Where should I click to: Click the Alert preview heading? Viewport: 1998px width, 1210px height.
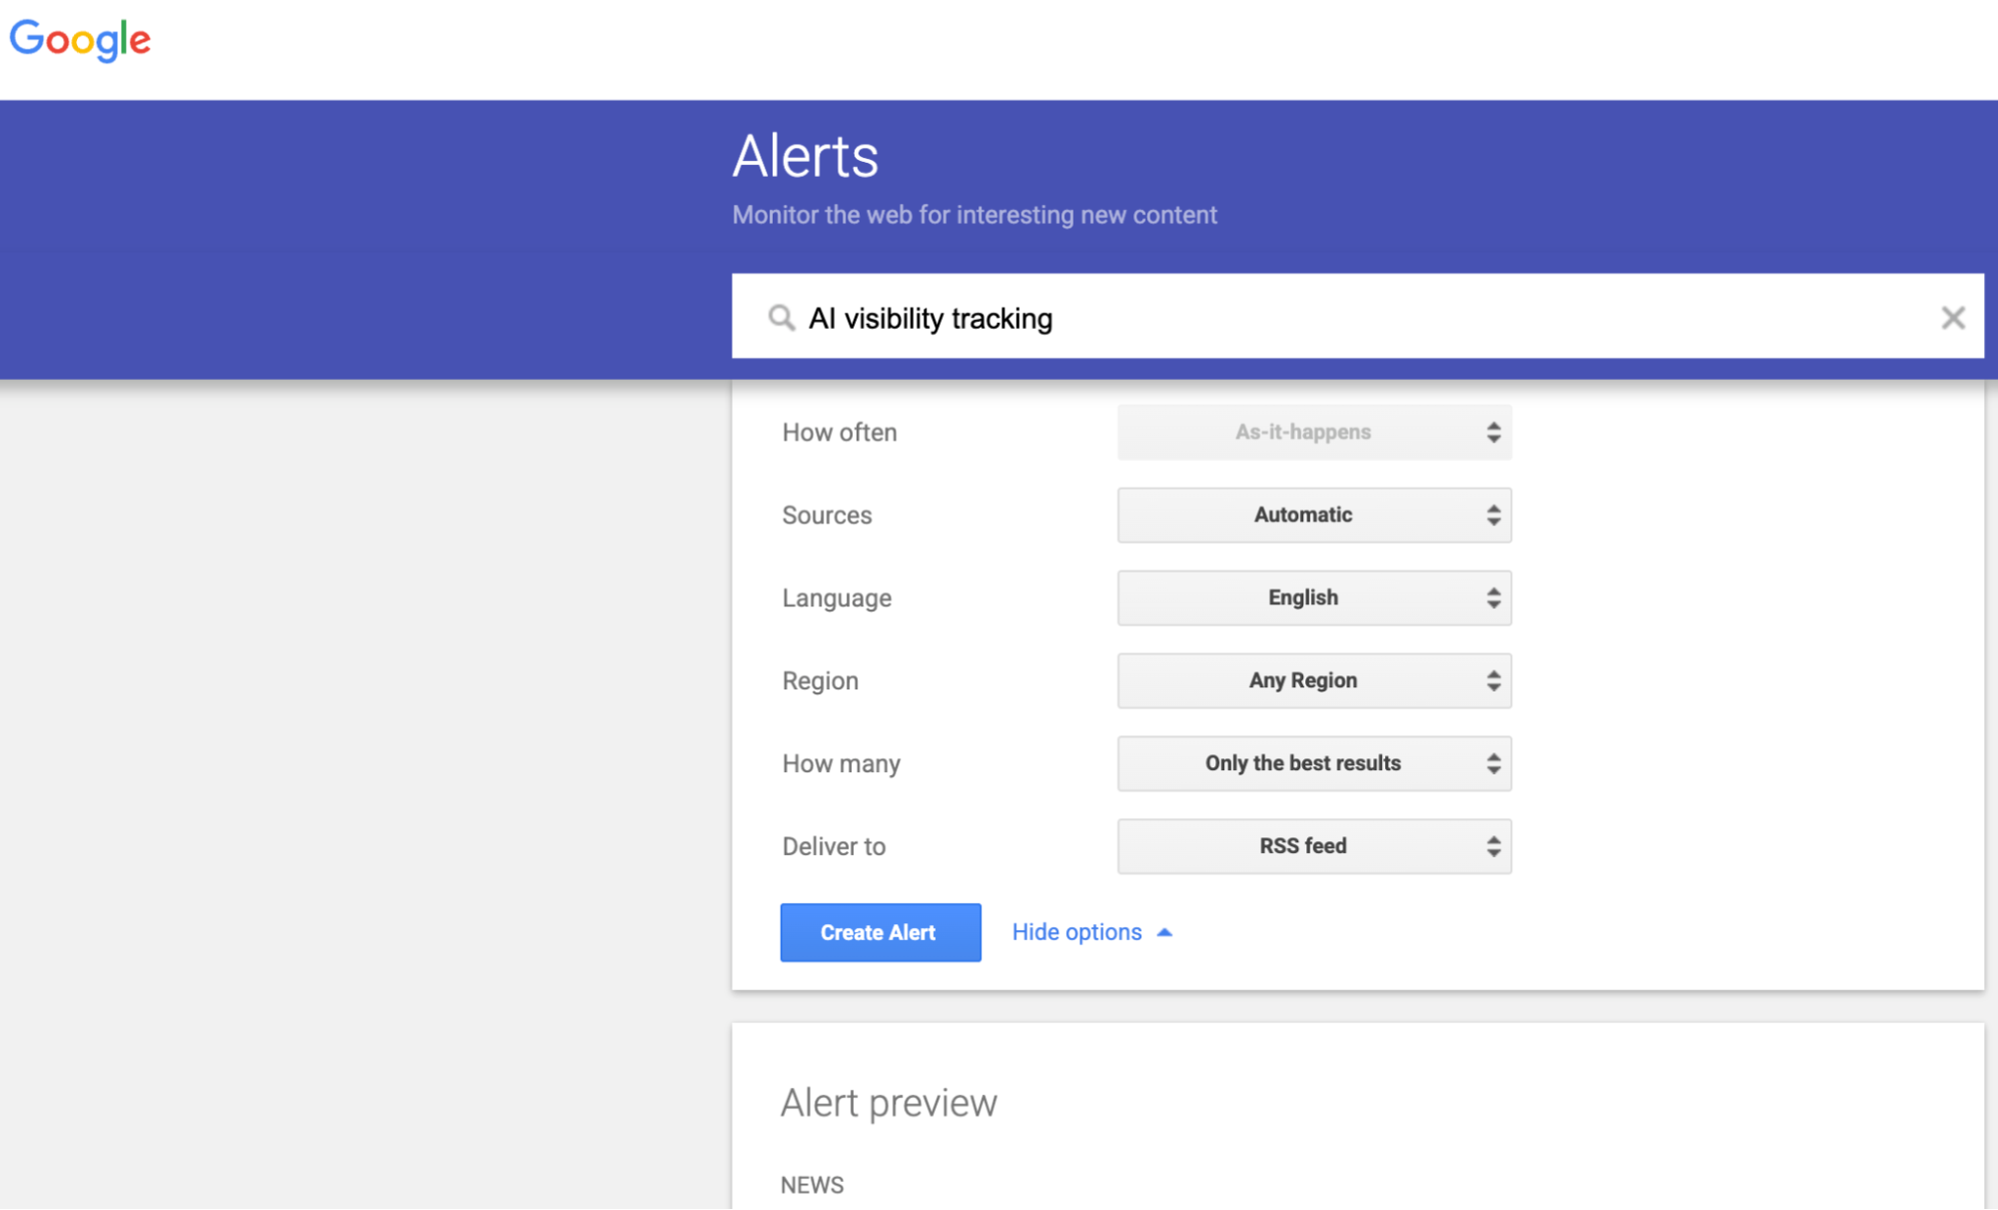(889, 1103)
